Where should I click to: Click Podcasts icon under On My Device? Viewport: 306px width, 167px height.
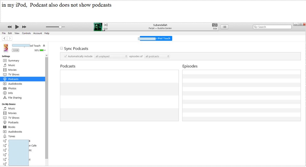click(x=5, y=122)
